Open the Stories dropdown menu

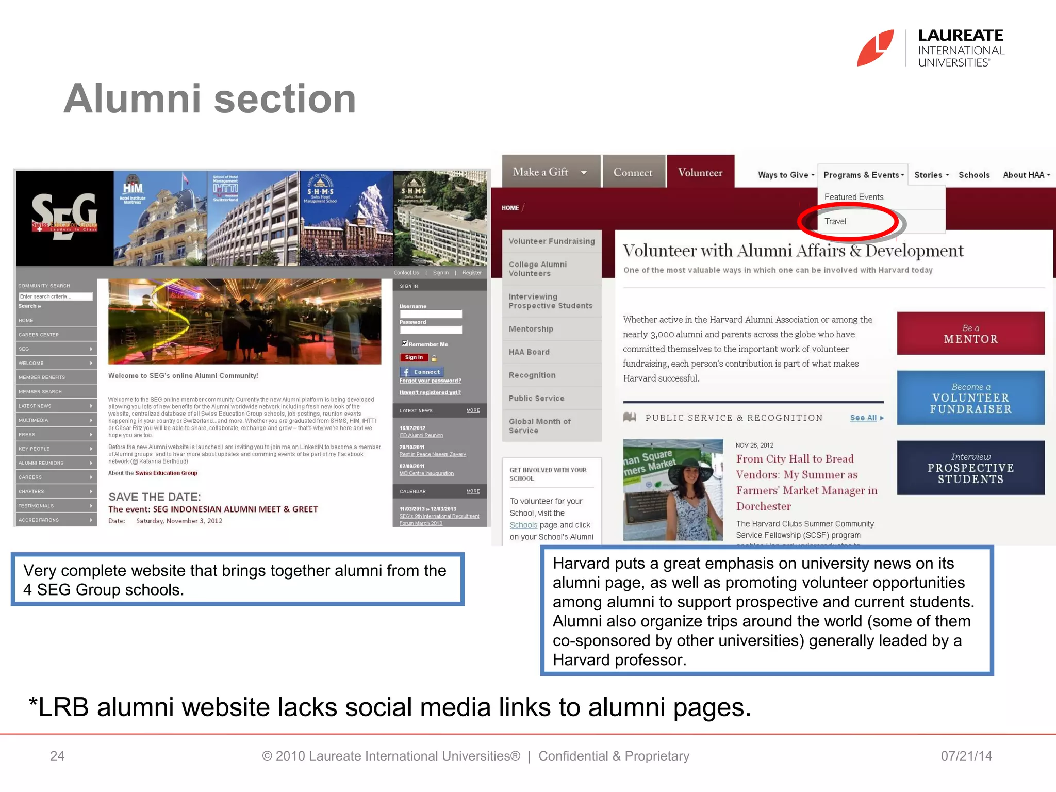pos(931,175)
